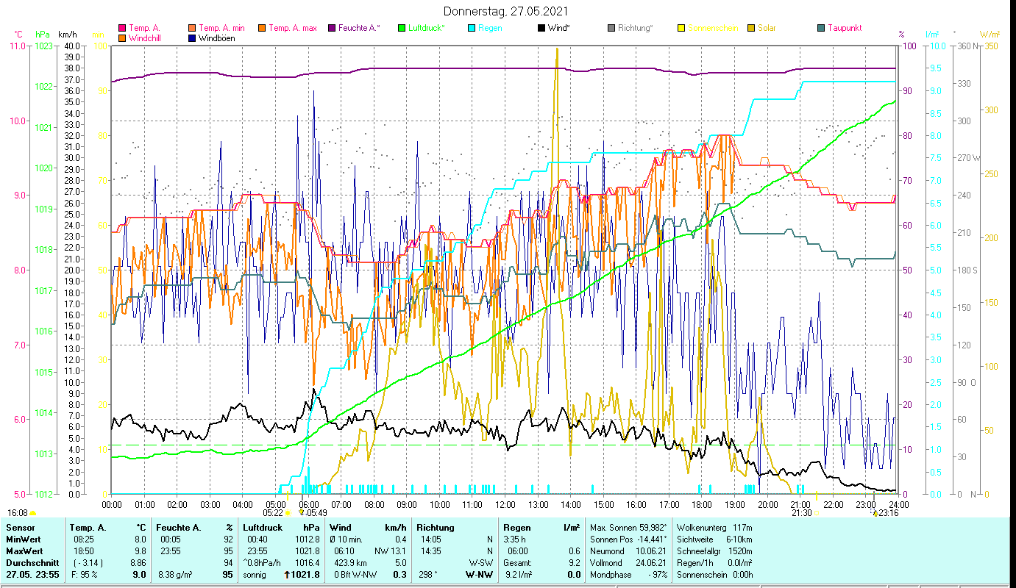Click the 'Regen' column header in table
This screenshot has width=1016, height=588.
(516, 528)
